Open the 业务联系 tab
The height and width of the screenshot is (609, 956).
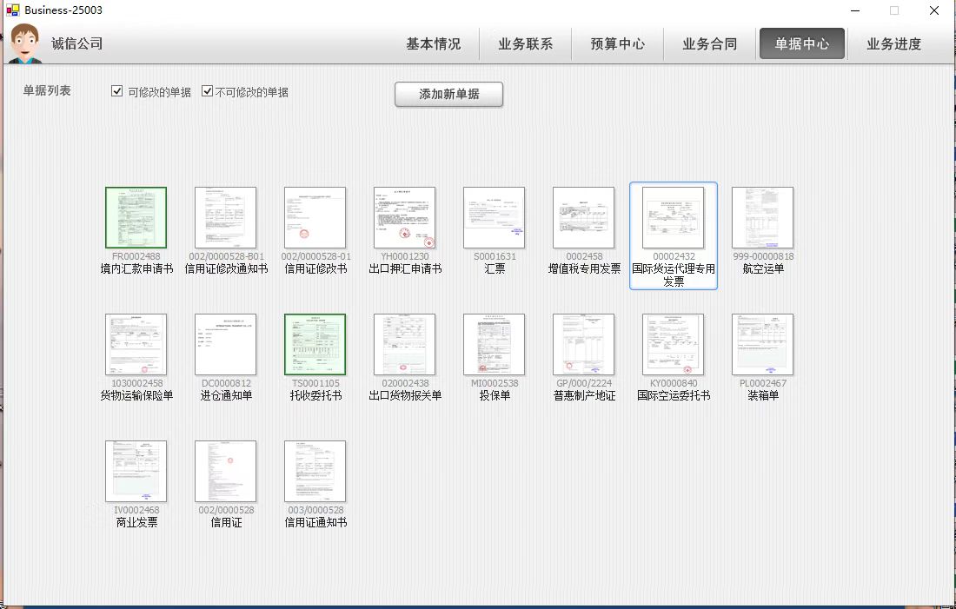click(x=525, y=44)
